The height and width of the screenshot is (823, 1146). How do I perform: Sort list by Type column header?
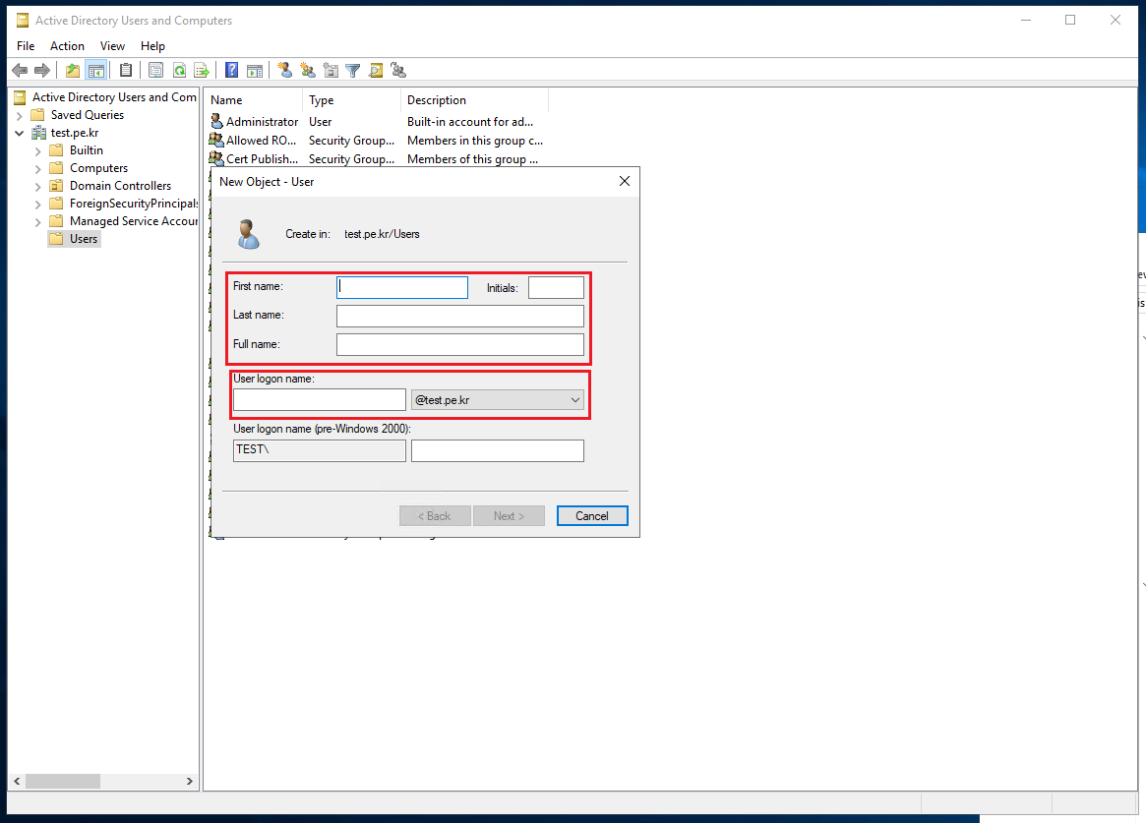coord(352,100)
